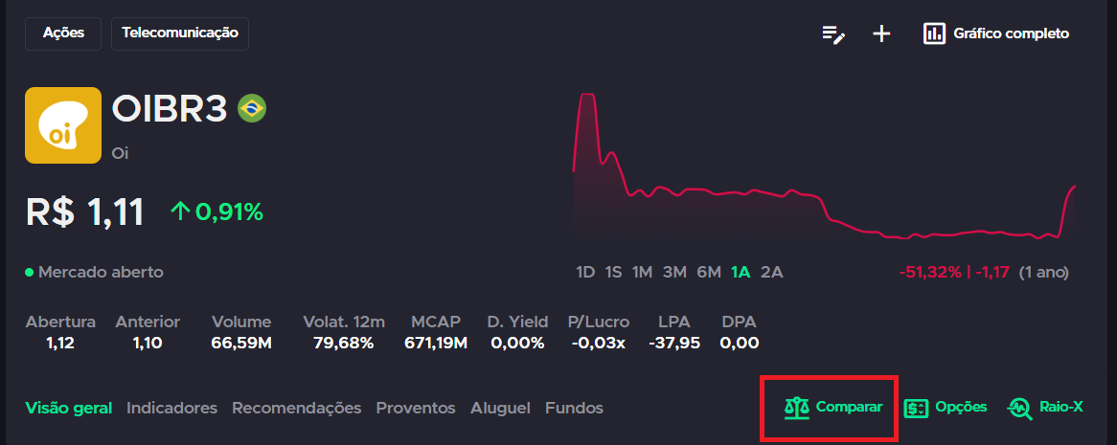This screenshot has width=1117, height=445.
Task: Select the 2A chart period
Action: pyautogui.click(x=771, y=272)
